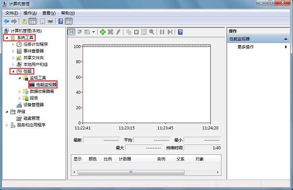Viewport: 293px width, 190px height.
Task: Open graph type dropdown arrow
Action: tap(93, 32)
